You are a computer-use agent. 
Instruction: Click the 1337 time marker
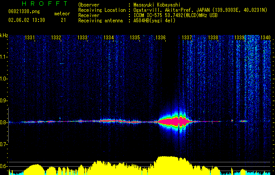click(187, 37)
